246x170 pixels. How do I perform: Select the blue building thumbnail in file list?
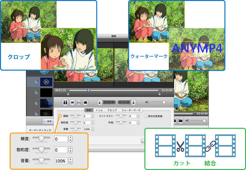[x=46, y=103]
